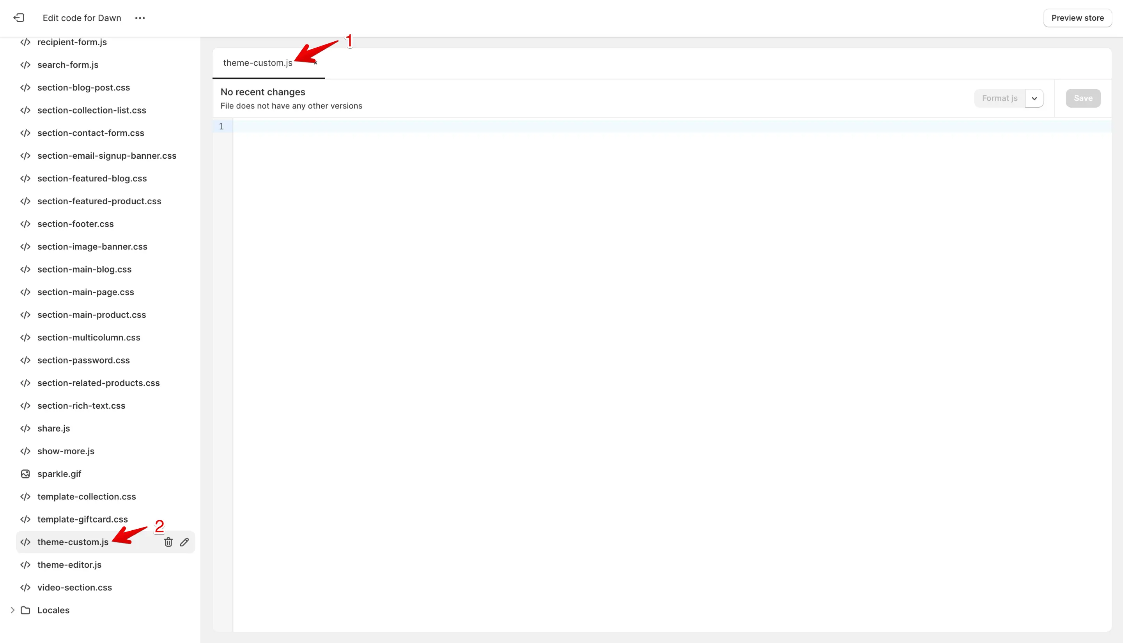
Task: Open section-footer.css file
Action: (76, 224)
